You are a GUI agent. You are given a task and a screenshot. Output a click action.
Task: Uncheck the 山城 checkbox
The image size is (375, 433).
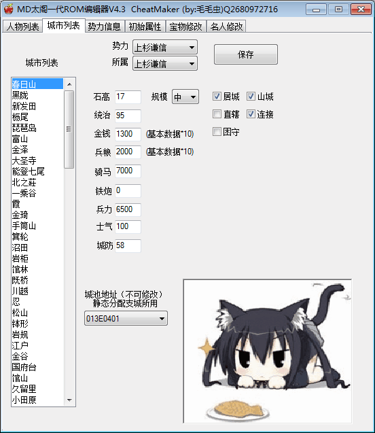pyautogui.click(x=251, y=97)
